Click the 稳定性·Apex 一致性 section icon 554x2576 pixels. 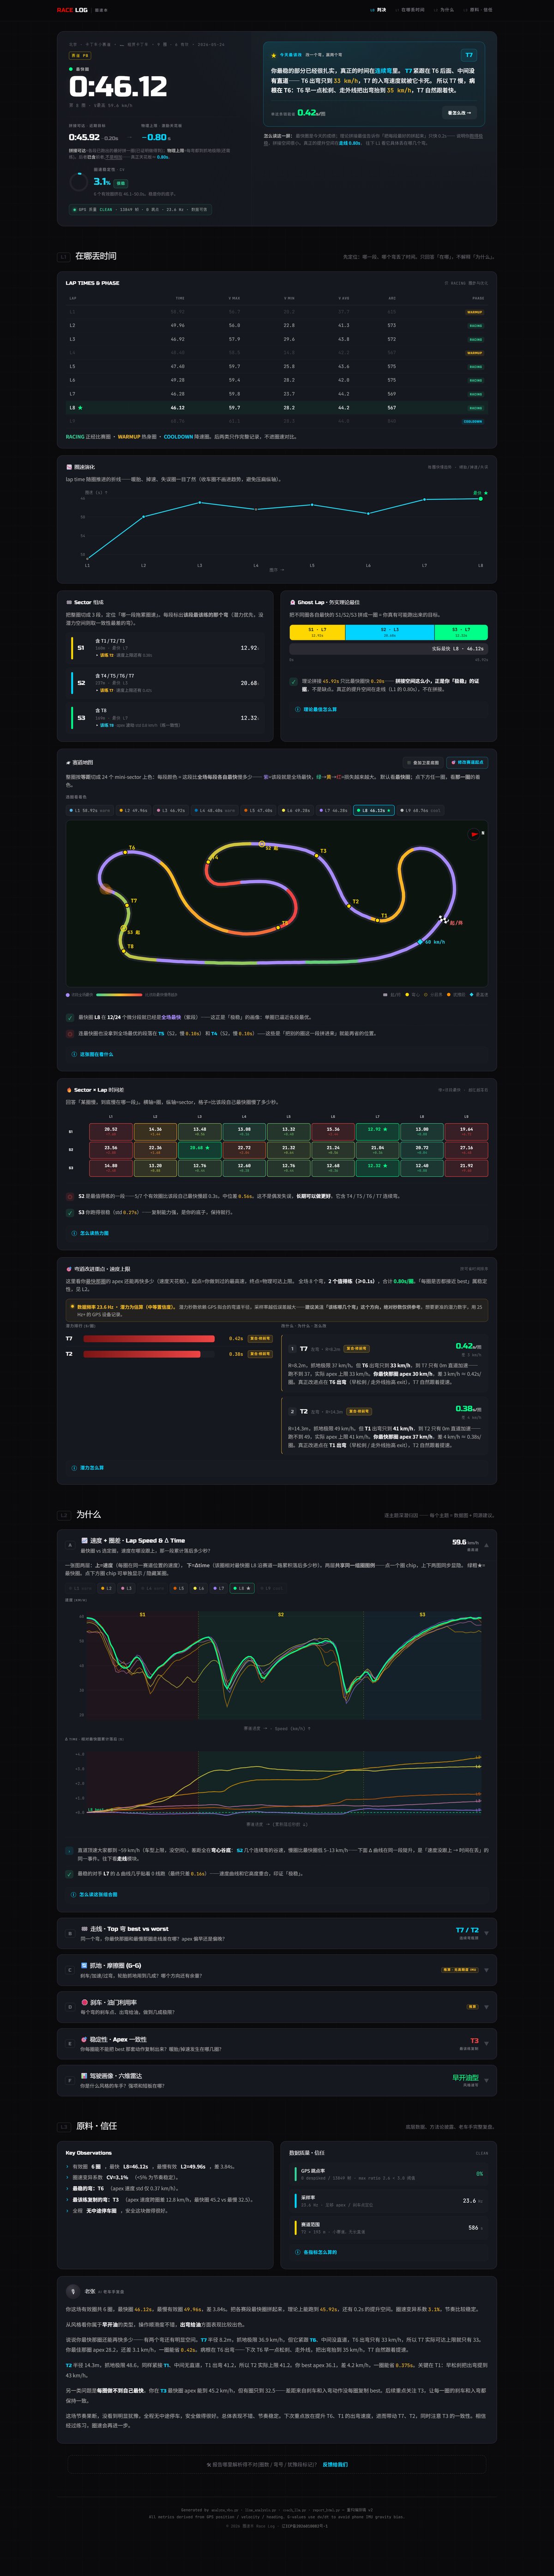84,2039
